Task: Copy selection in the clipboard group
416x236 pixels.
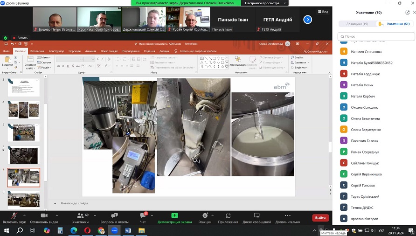Action: (x=16, y=62)
